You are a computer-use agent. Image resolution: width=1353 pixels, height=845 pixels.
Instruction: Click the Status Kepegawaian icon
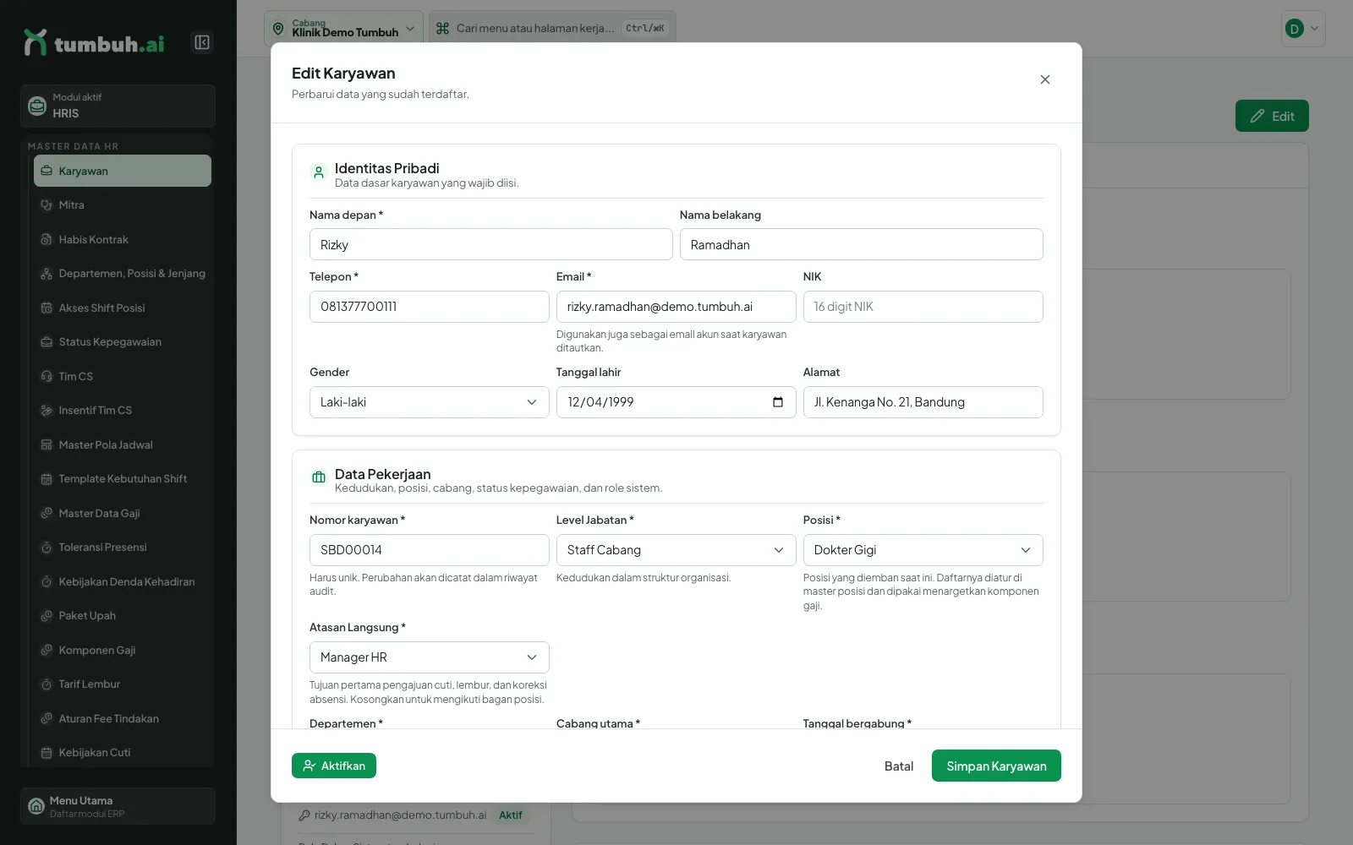[x=47, y=341]
